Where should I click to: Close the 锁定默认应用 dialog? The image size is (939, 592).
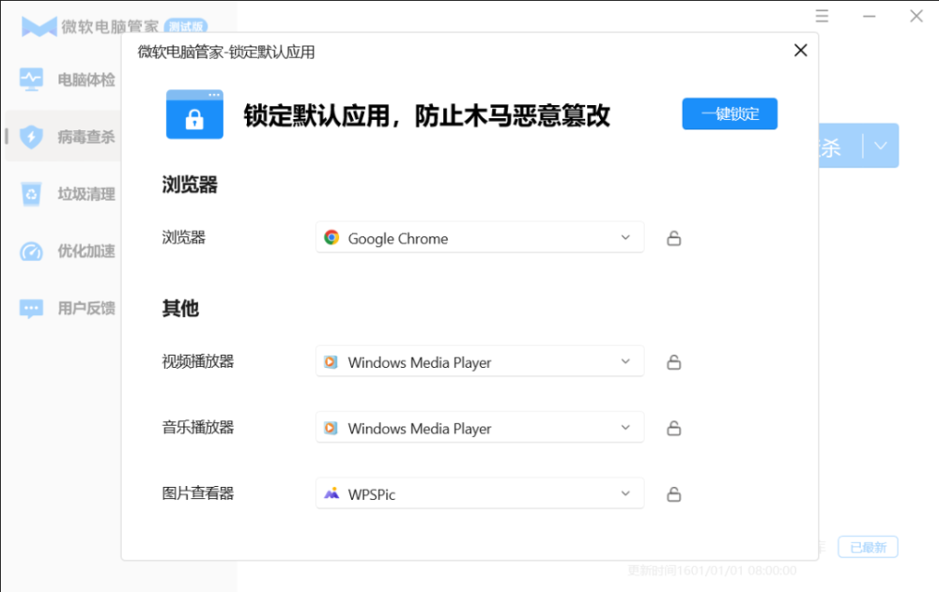(x=800, y=51)
